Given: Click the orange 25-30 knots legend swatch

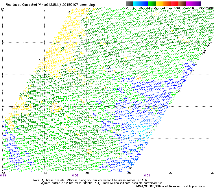Looking at the screenshot, I should 167,3.
